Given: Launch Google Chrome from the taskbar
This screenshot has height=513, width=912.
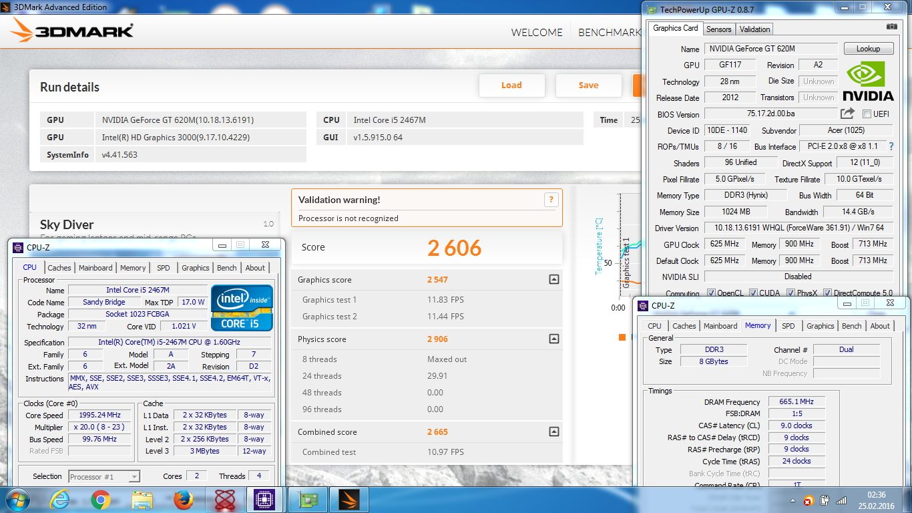Looking at the screenshot, I should point(101,500).
